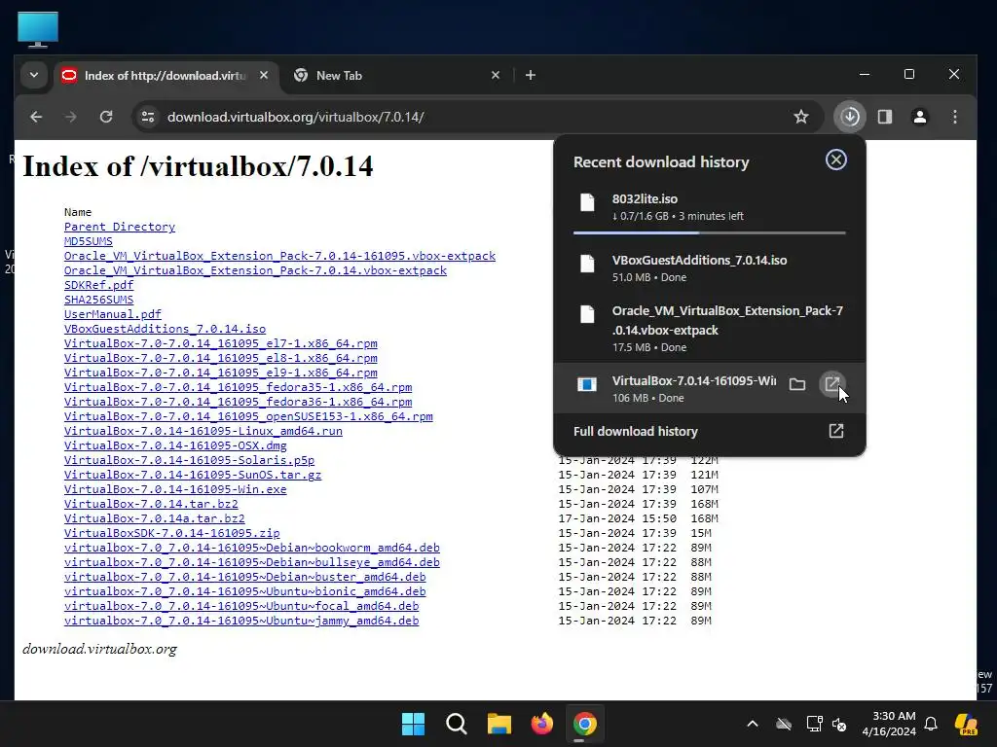This screenshot has width=997, height=747.
Task: Toggle the Chrome downloads toolbar button
Action: 850,117
